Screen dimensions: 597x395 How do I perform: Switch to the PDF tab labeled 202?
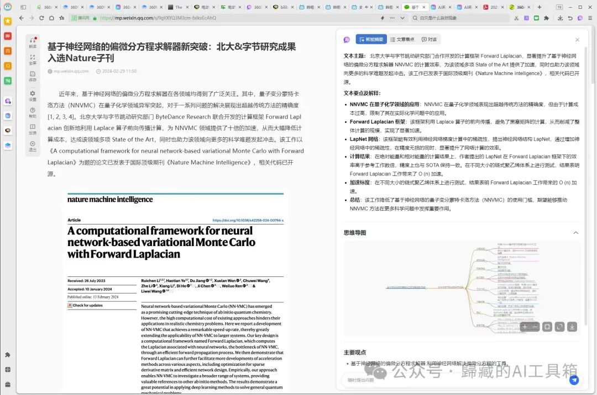click(x=494, y=7)
